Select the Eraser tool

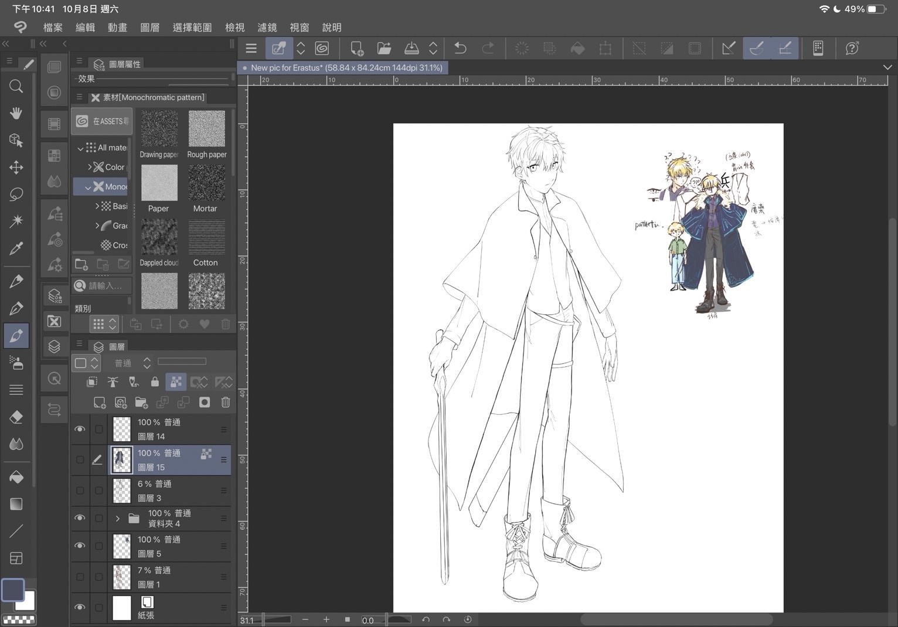pyautogui.click(x=16, y=417)
